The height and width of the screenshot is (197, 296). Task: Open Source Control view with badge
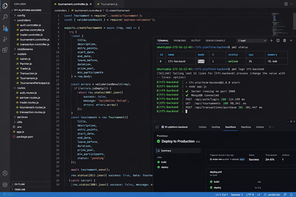[5, 28]
